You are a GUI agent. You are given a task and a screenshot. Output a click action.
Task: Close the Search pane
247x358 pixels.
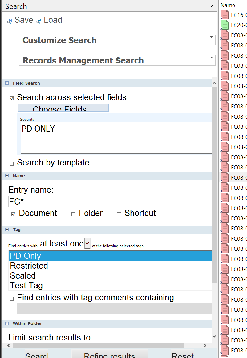[x=212, y=6]
